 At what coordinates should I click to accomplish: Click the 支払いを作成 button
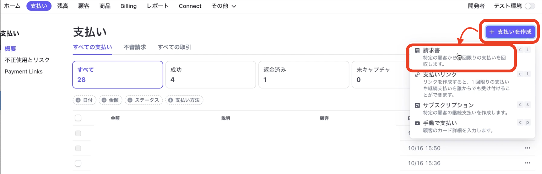coord(510,32)
